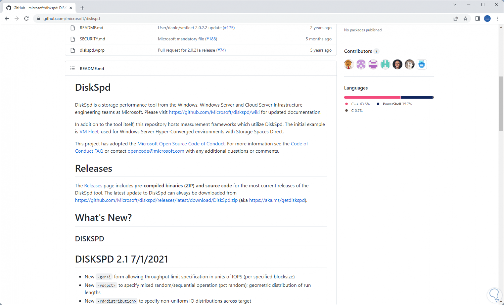The height and width of the screenshot is (305, 504).
Task: Open the purple striped identicon contributor
Action: [373, 64]
